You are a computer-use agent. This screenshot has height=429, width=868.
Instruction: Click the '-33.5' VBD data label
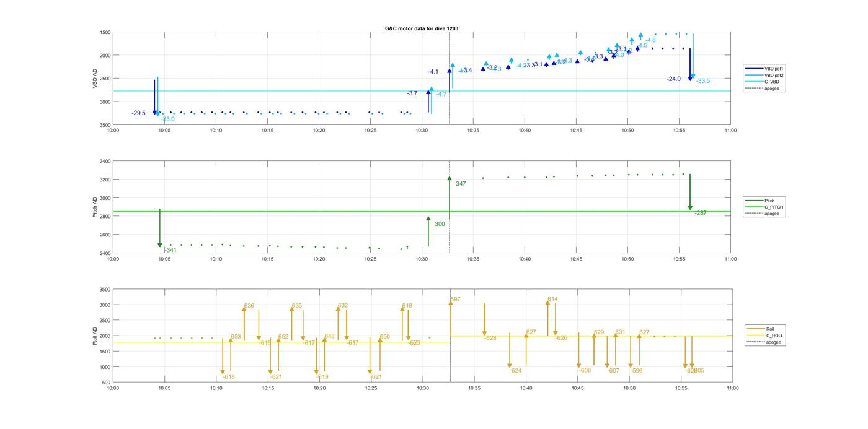703,81
